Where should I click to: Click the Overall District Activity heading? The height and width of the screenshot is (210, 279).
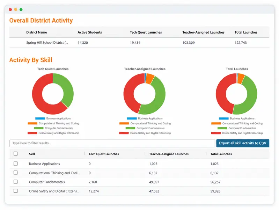41,21
